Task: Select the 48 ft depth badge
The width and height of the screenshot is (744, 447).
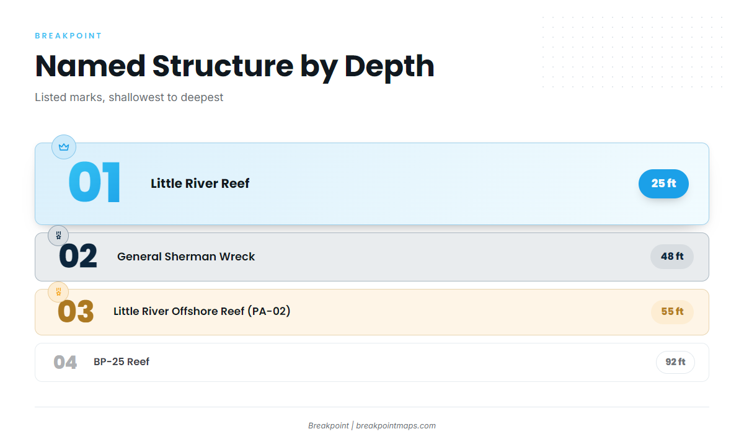Action: (x=672, y=256)
